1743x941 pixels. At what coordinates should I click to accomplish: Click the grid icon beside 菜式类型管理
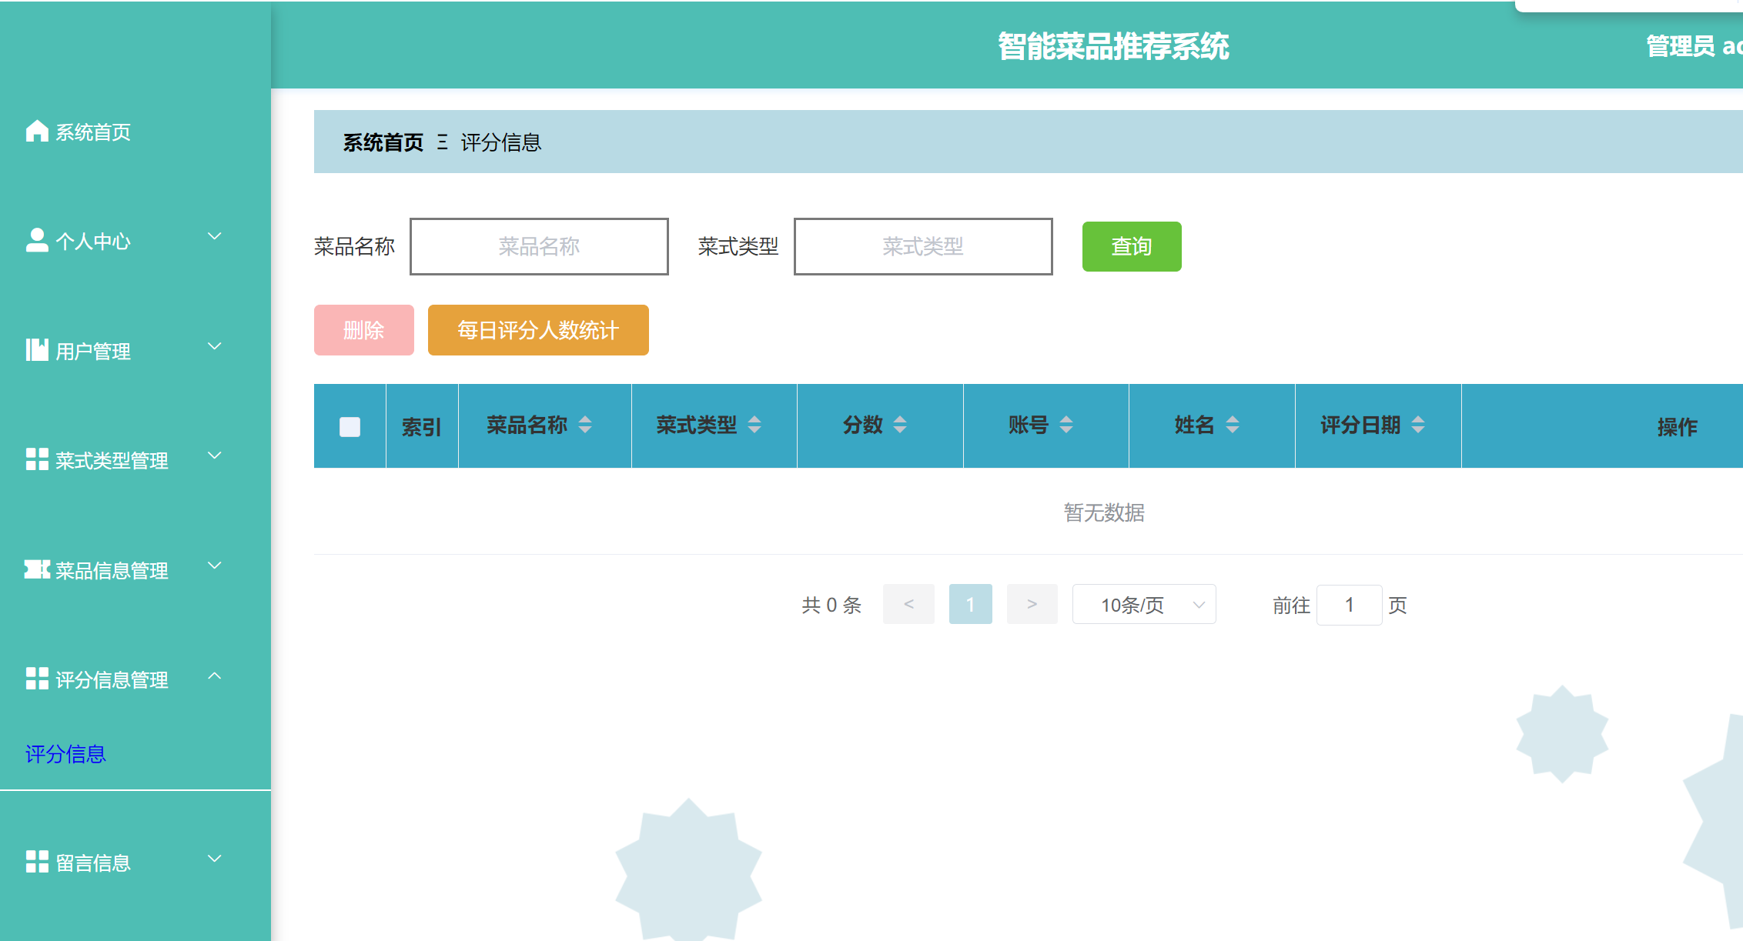click(36, 459)
